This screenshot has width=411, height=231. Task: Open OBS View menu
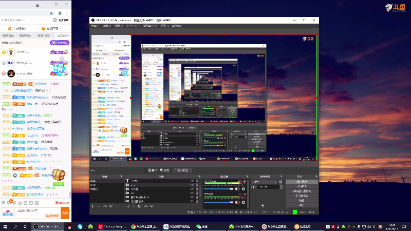[x=119, y=26]
